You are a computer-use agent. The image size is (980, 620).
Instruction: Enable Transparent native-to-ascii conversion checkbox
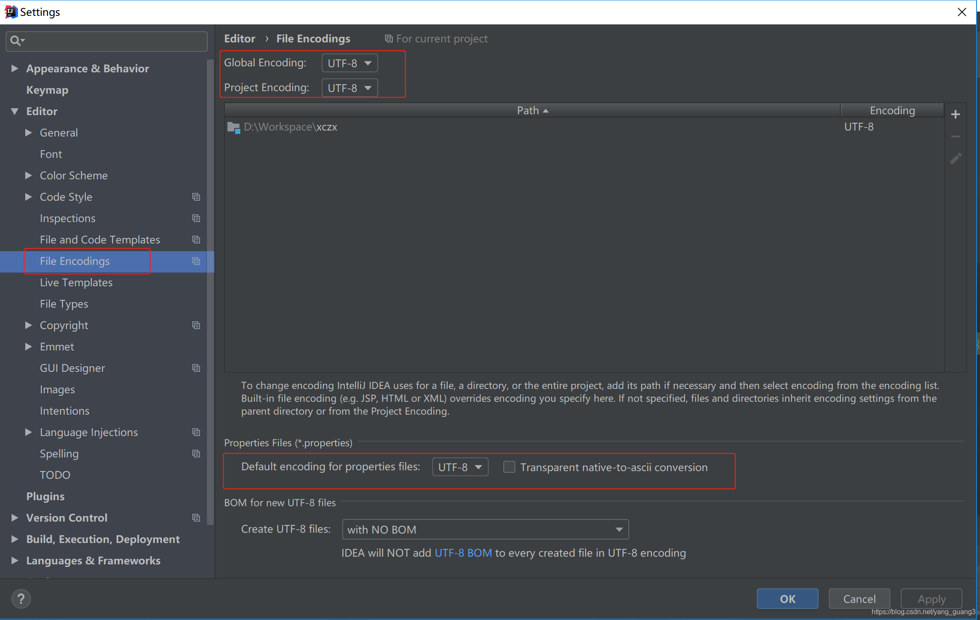tap(509, 467)
